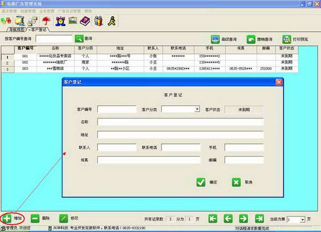Click the green checkmark 确定 confirm icon
This screenshot has width=321, height=232.
tap(201, 182)
